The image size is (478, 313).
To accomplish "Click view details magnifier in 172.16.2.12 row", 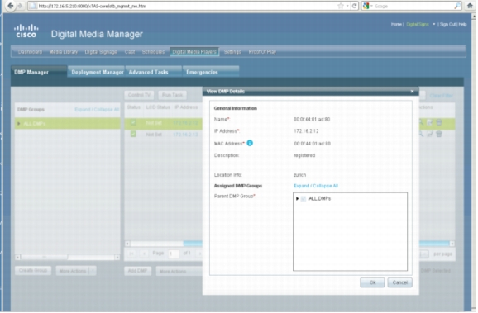I will point(421,122).
